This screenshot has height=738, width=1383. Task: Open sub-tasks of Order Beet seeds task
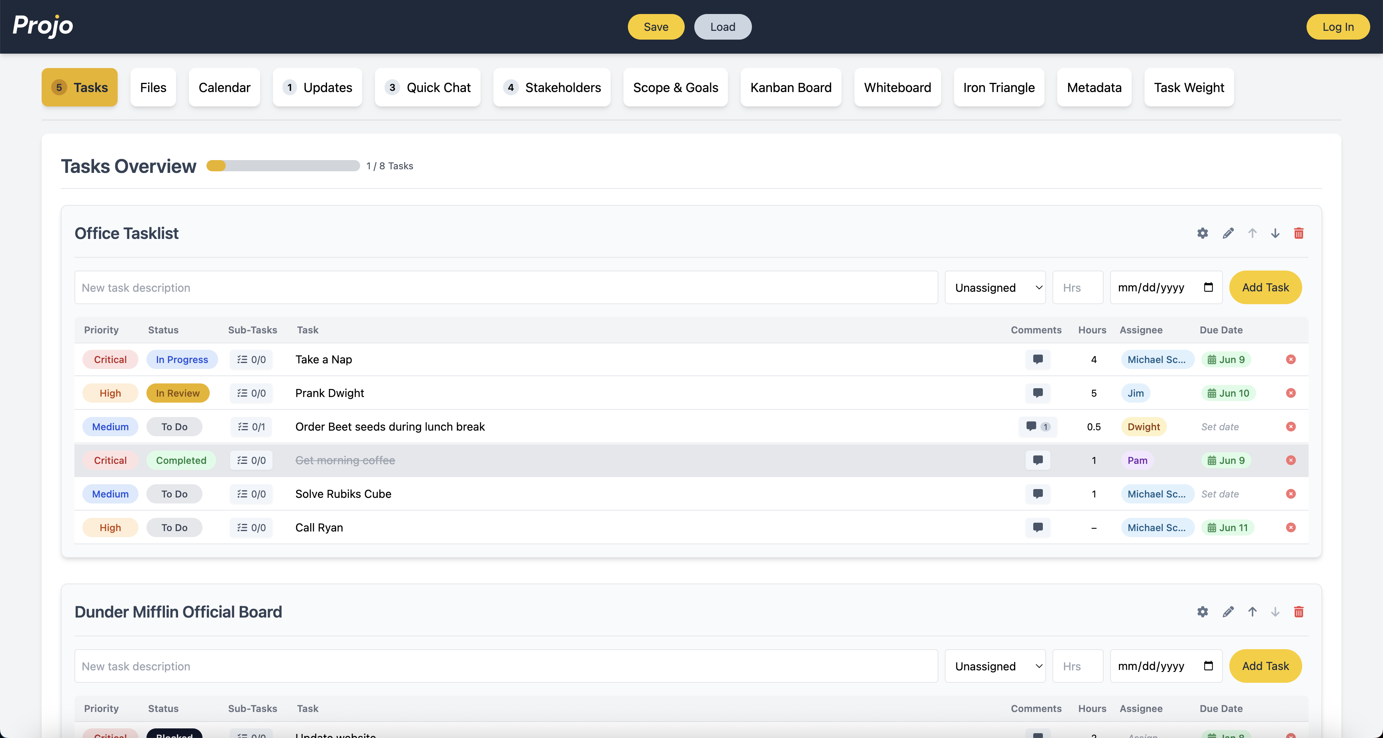pos(251,427)
